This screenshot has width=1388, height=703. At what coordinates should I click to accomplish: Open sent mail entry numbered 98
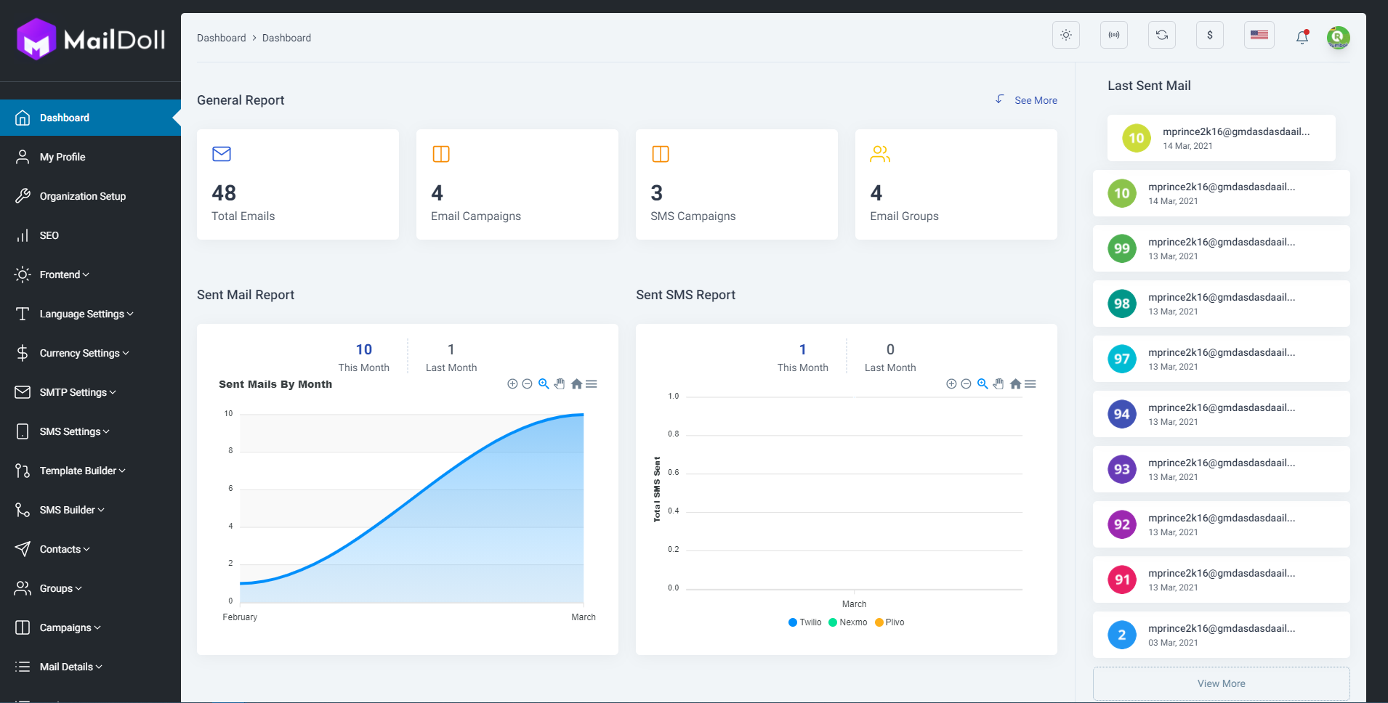tap(1221, 304)
